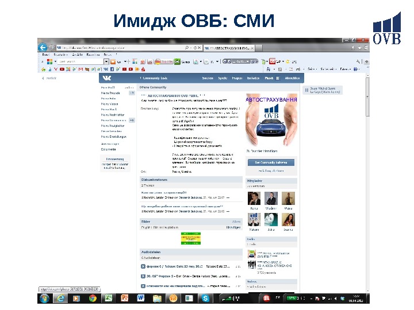Screen dimensions: 414x310
Task: Open the green-yellow photo thumbnail under Bilder
Action: pos(191,239)
